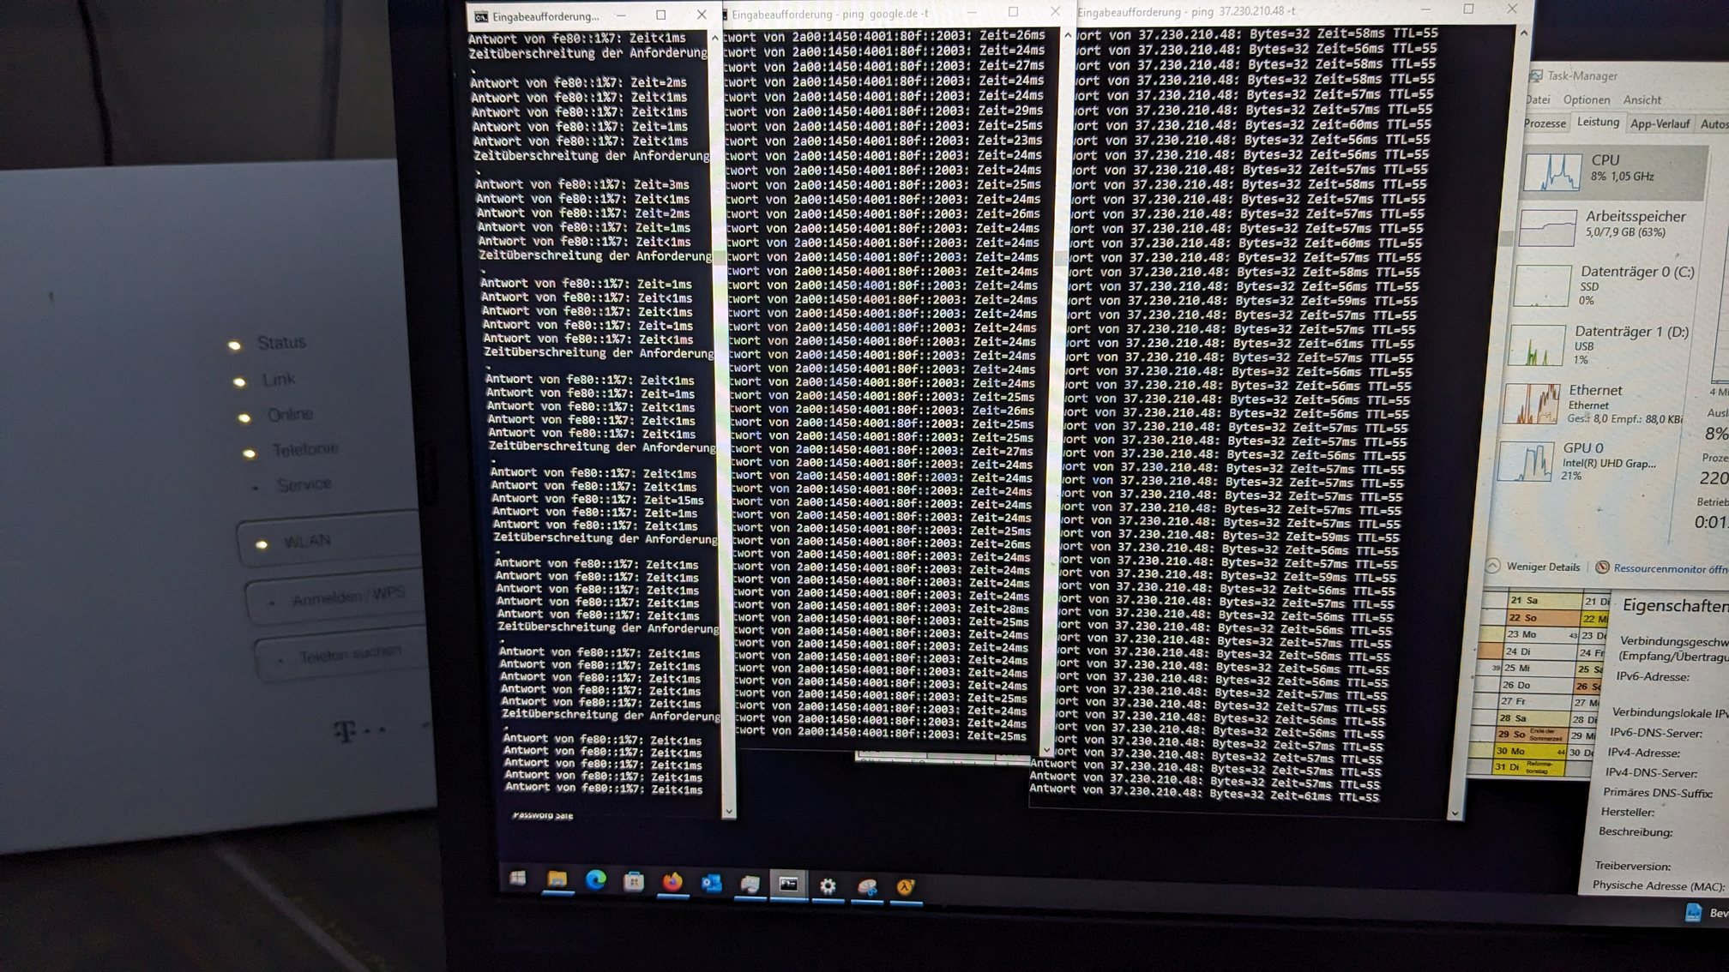Open the Ansicht menu in Task-Manager
Screen dimensions: 1729x972
pyautogui.click(x=1642, y=100)
